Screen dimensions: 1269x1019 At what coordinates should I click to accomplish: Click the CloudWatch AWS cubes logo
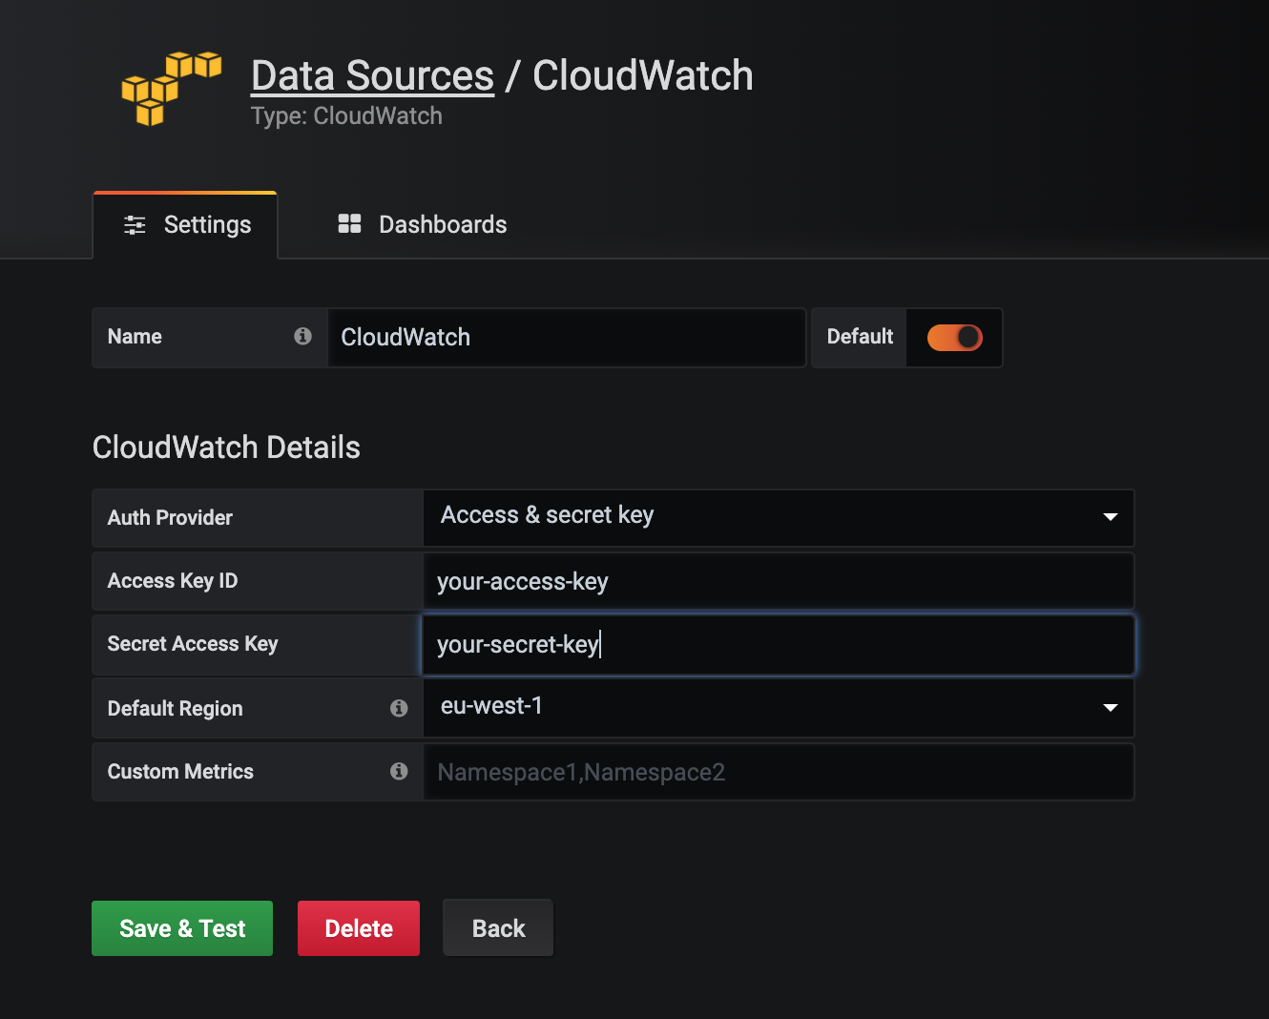pos(172,89)
